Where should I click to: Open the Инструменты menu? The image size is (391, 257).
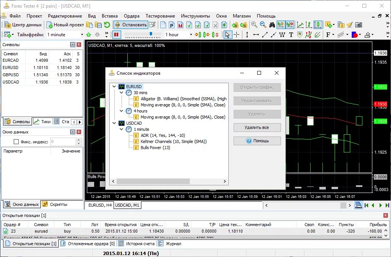[x=195, y=16]
